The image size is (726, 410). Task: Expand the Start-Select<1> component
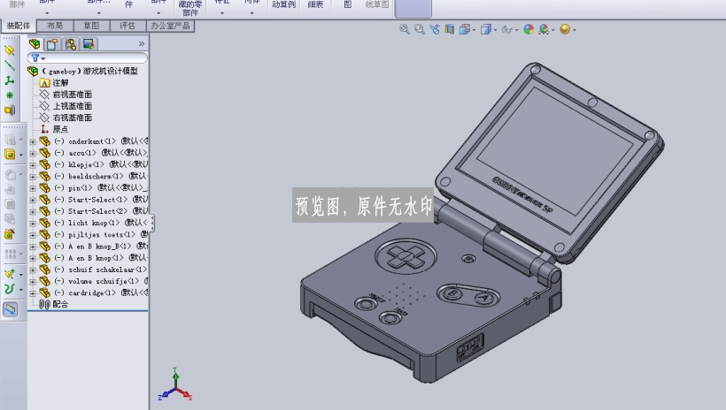(33, 201)
